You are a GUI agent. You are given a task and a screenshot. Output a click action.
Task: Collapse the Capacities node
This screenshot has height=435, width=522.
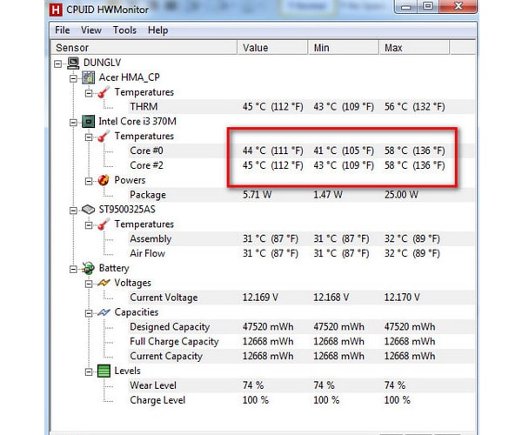[89, 313]
